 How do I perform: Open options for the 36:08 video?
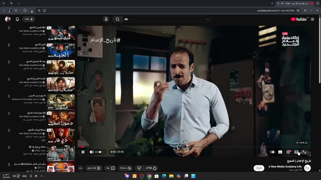9,62
